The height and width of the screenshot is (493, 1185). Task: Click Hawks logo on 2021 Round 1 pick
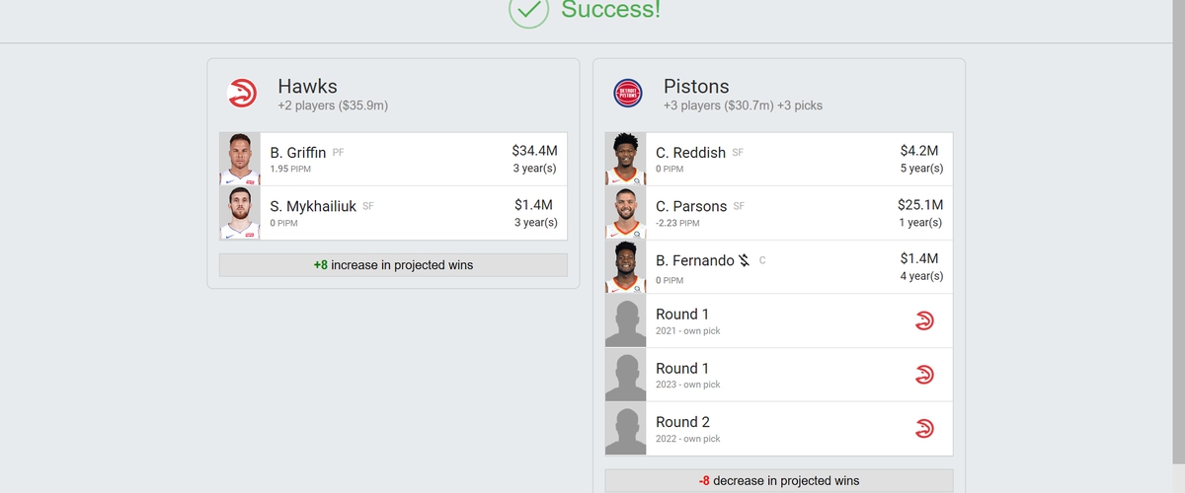tap(924, 320)
